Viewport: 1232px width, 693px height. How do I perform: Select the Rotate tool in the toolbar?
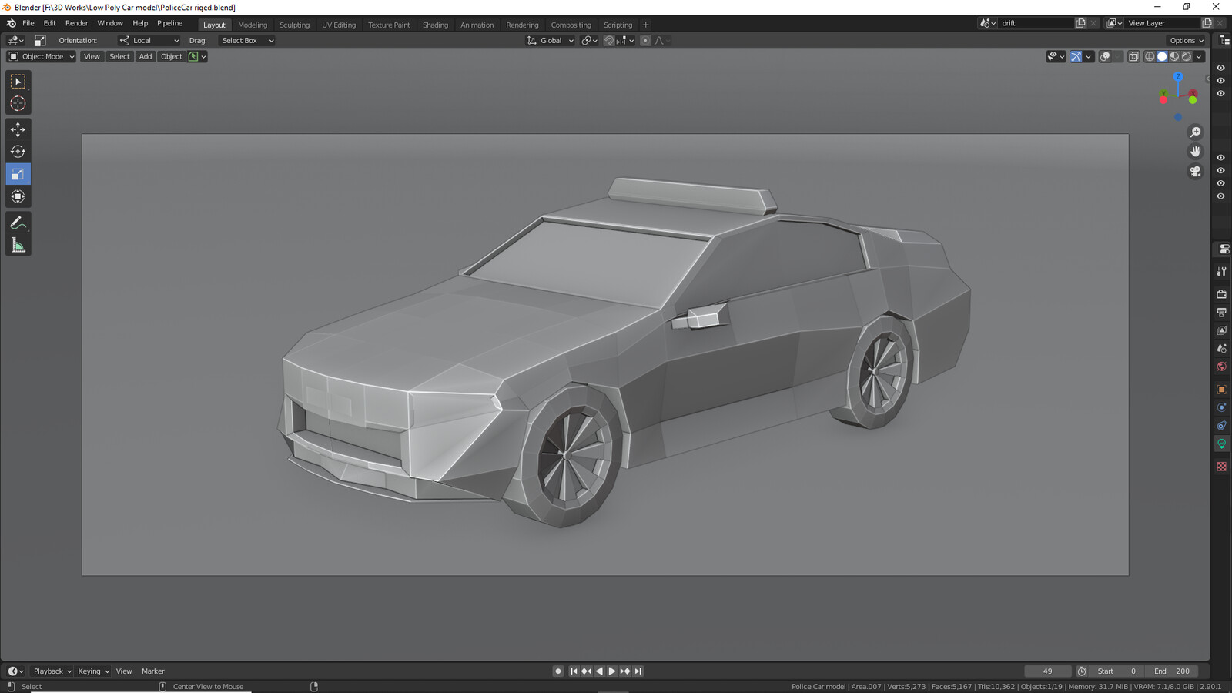tap(18, 152)
